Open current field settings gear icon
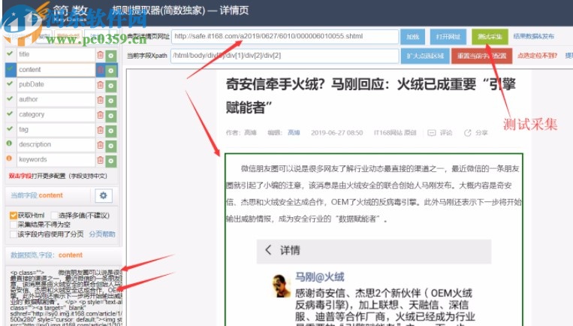Image resolution: width=573 pixels, height=326 pixels. (104, 195)
